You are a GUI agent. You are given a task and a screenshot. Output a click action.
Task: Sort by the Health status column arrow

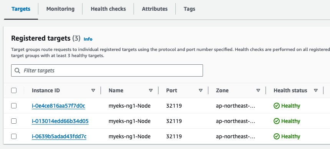pos(316,90)
